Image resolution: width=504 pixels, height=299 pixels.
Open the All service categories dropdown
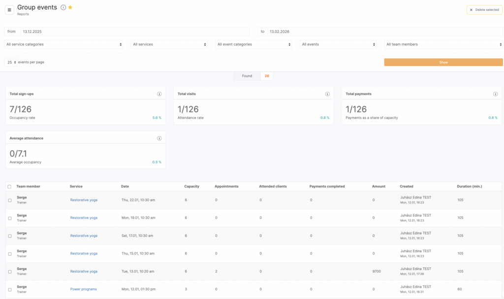[x=64, y=44]
